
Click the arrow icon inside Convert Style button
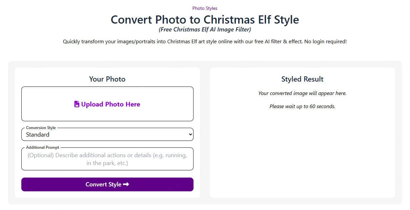click(x=126, y=184)
